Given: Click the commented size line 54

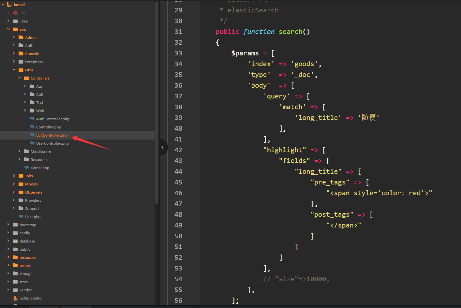Looking at the screenshot, I should click(x=296, y=279).
